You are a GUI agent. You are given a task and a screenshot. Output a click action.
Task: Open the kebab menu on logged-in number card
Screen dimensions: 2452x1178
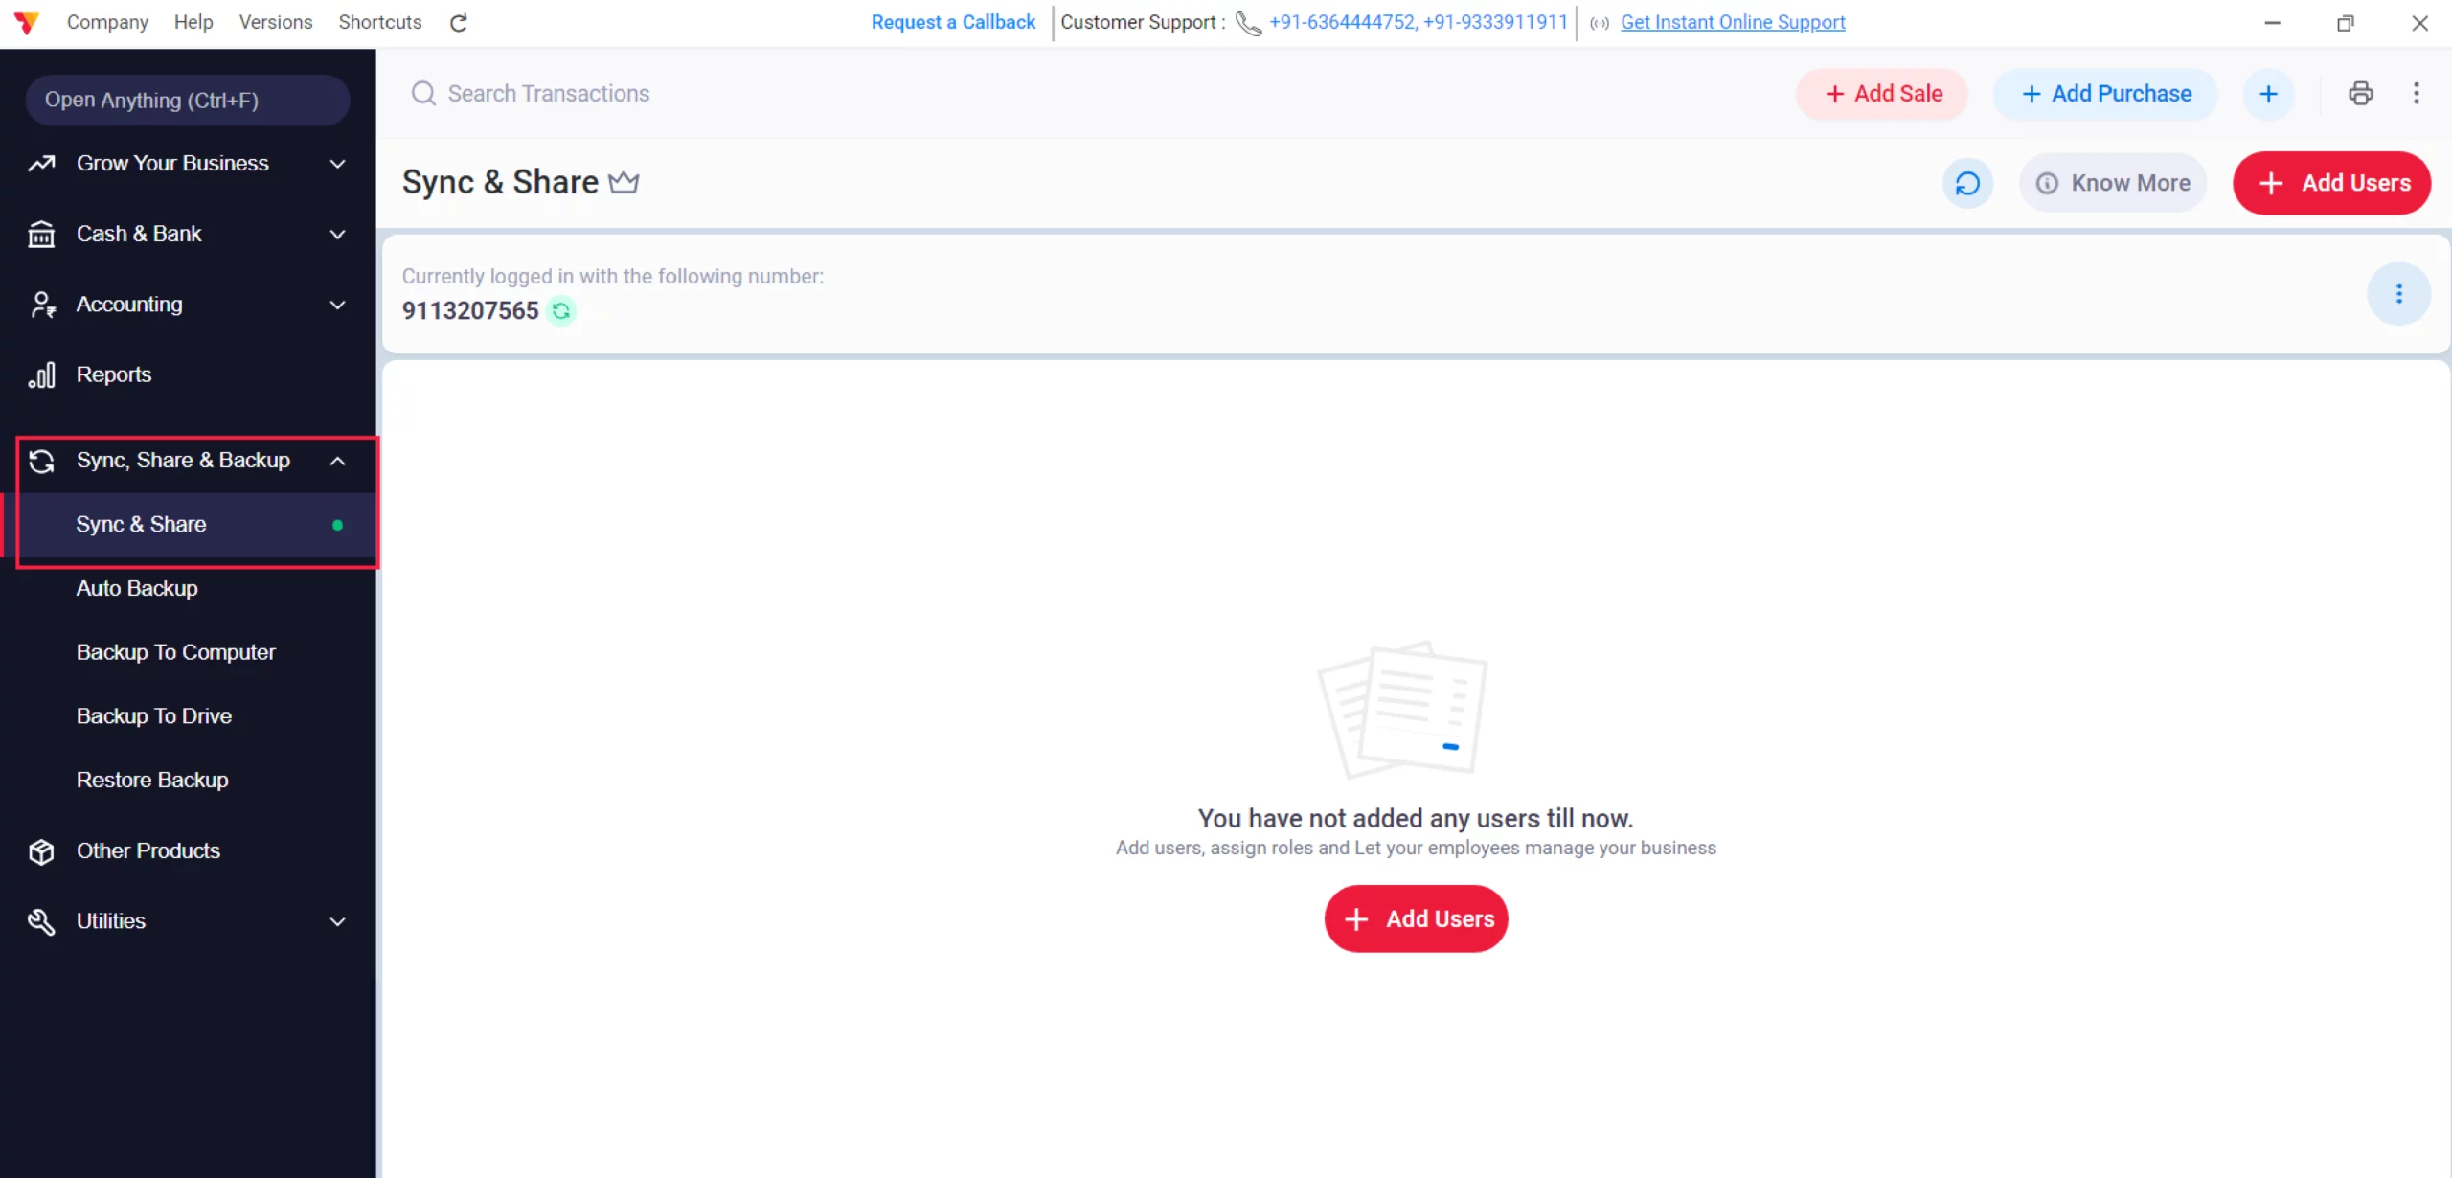pos(2399,293)
